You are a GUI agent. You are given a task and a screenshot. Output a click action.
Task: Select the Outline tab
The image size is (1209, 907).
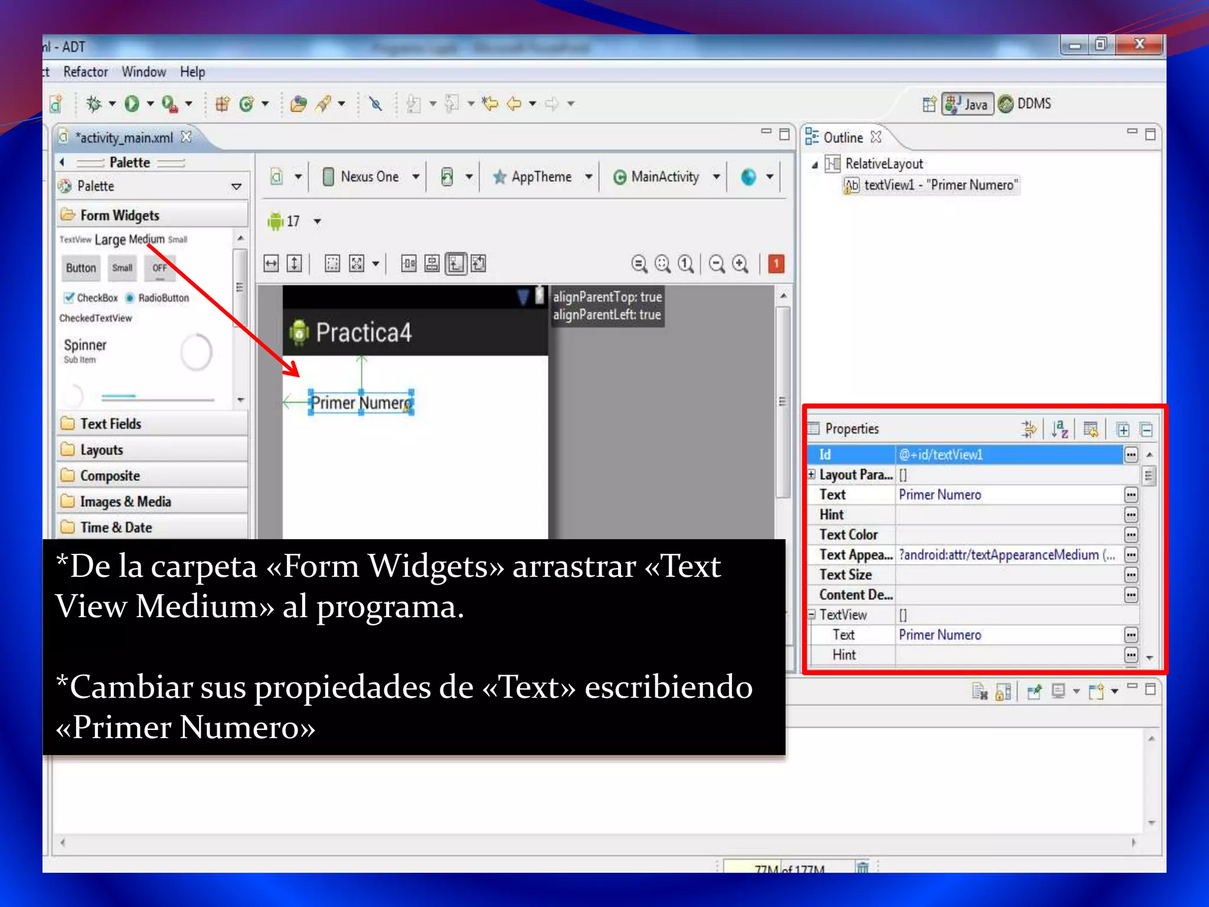click(842, 138)
